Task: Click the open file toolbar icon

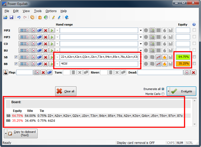Action: pos(5,17)
